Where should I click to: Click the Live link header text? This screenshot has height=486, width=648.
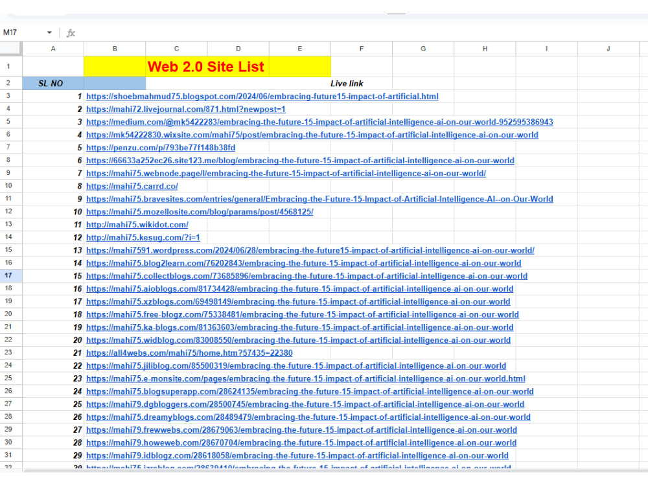346,84
